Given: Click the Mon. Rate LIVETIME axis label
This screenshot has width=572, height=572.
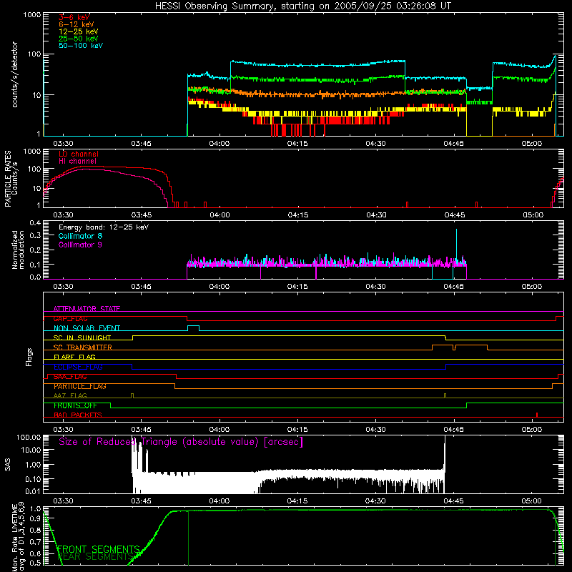Looking at the screenshot, I should click(x=18, y=536).
